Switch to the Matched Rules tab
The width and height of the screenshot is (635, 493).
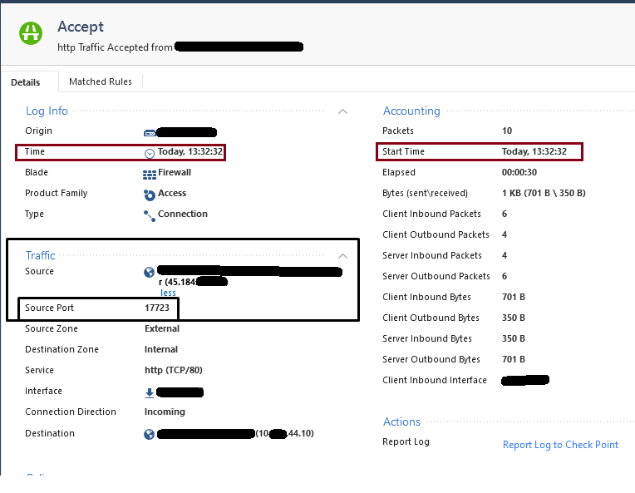(x=100, y=81)
